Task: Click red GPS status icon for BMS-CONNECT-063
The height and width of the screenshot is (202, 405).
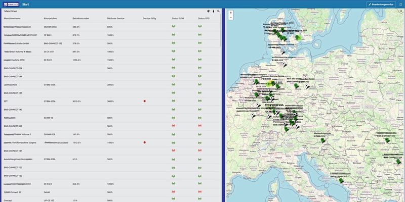Action: tap(199, 126)
